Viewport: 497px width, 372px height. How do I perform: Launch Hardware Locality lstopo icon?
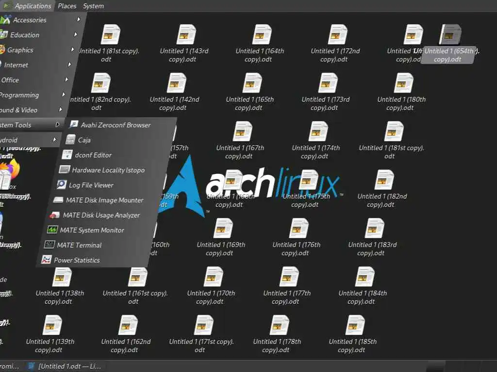coord(65,170)
